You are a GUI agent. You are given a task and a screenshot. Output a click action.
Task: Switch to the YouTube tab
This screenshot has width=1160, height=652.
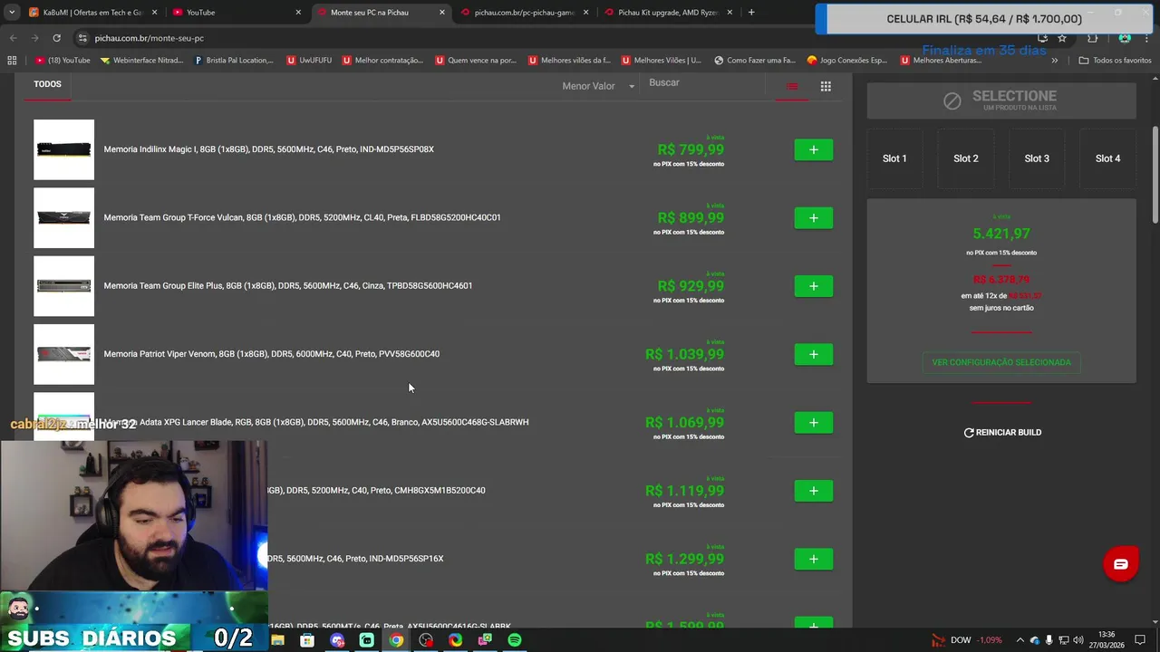point(237,13)
